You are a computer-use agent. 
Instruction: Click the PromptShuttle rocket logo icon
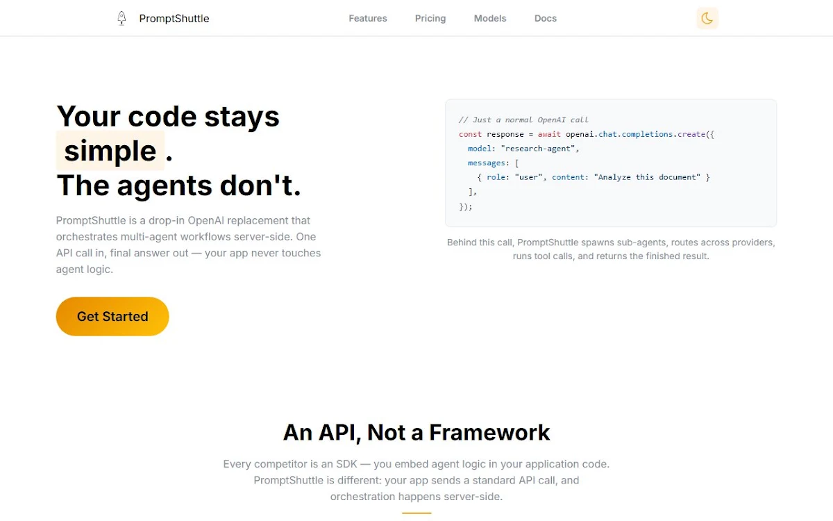coord(121,18)
